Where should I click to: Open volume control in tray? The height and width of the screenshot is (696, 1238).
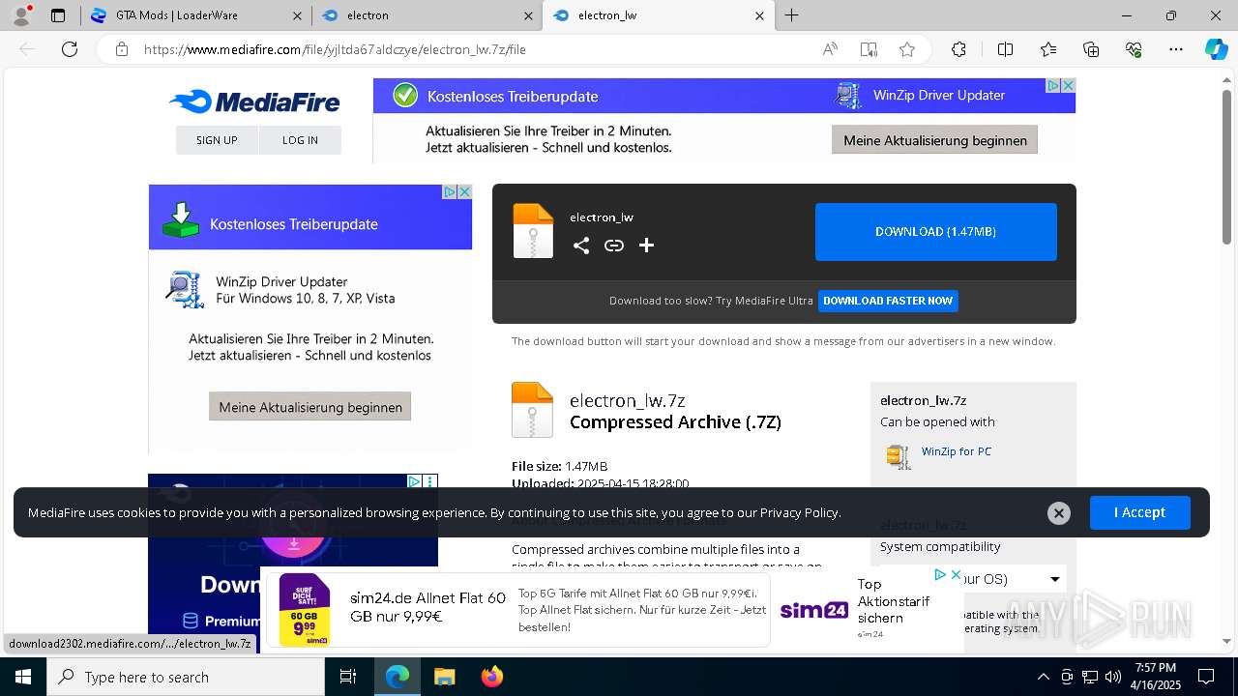click(1113, 677)
